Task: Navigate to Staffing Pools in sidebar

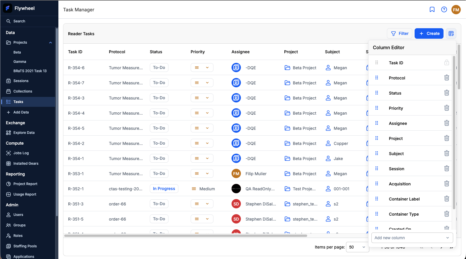Action: (x=25, y=246)
